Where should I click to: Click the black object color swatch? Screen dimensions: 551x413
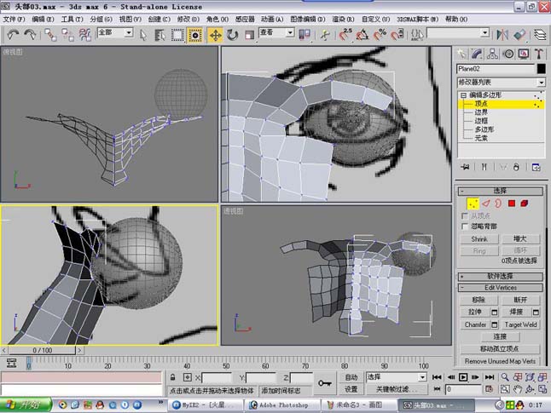(x=541, y=69)
